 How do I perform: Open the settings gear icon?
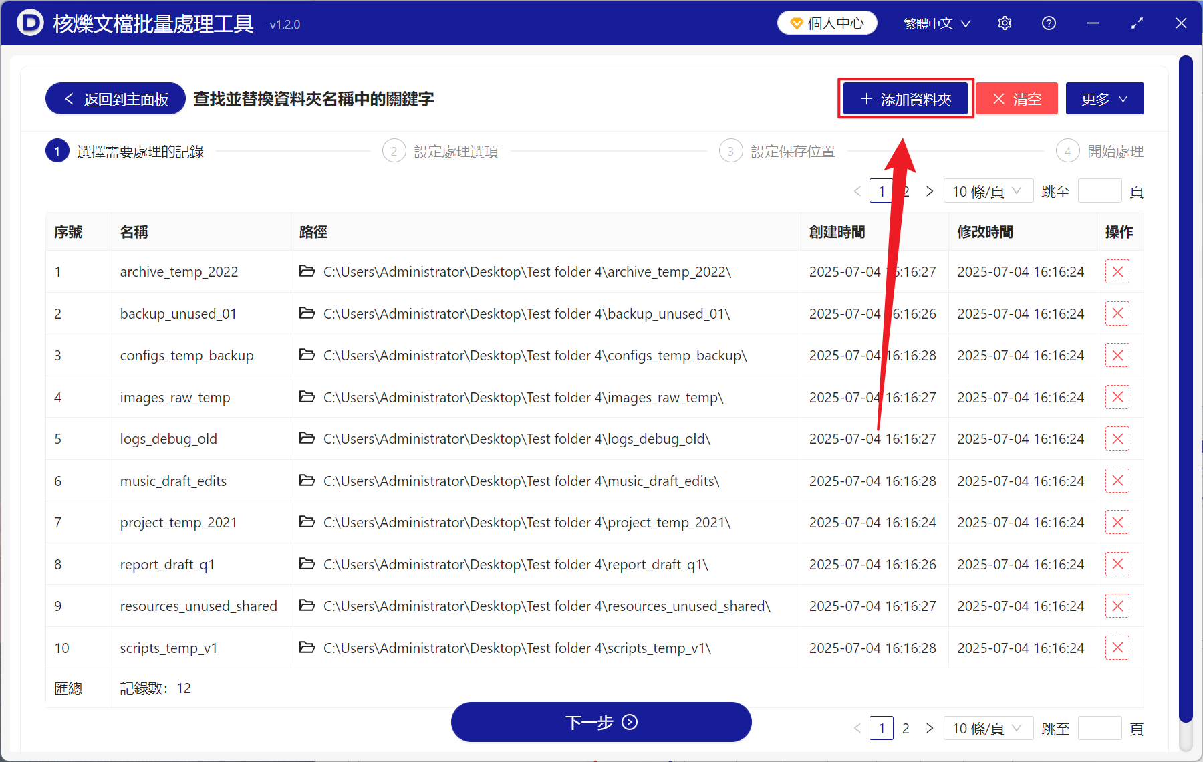(x=1005, y=23)
